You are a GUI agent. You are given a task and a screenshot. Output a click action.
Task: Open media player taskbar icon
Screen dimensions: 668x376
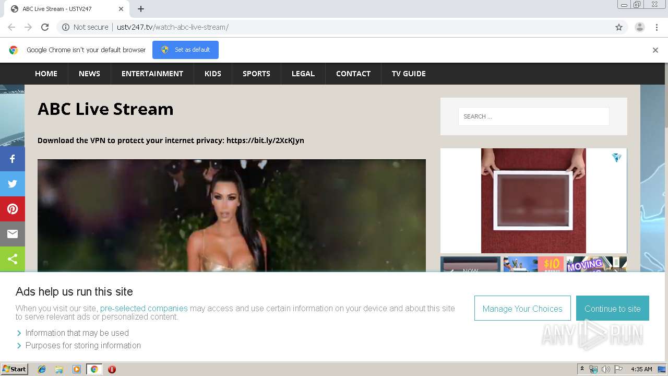point(77,369)
